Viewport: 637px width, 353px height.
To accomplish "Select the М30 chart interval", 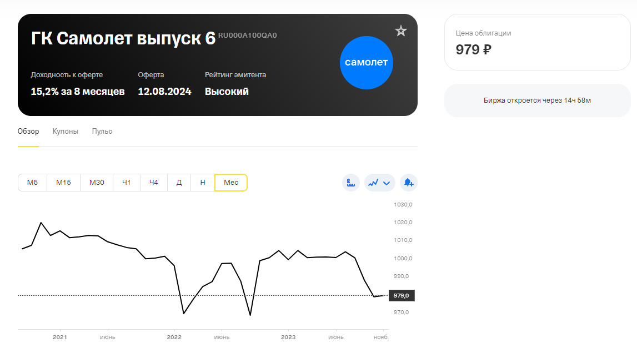I will coord(97,183).
